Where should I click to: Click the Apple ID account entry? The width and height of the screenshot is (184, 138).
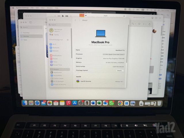click(56, 30)
